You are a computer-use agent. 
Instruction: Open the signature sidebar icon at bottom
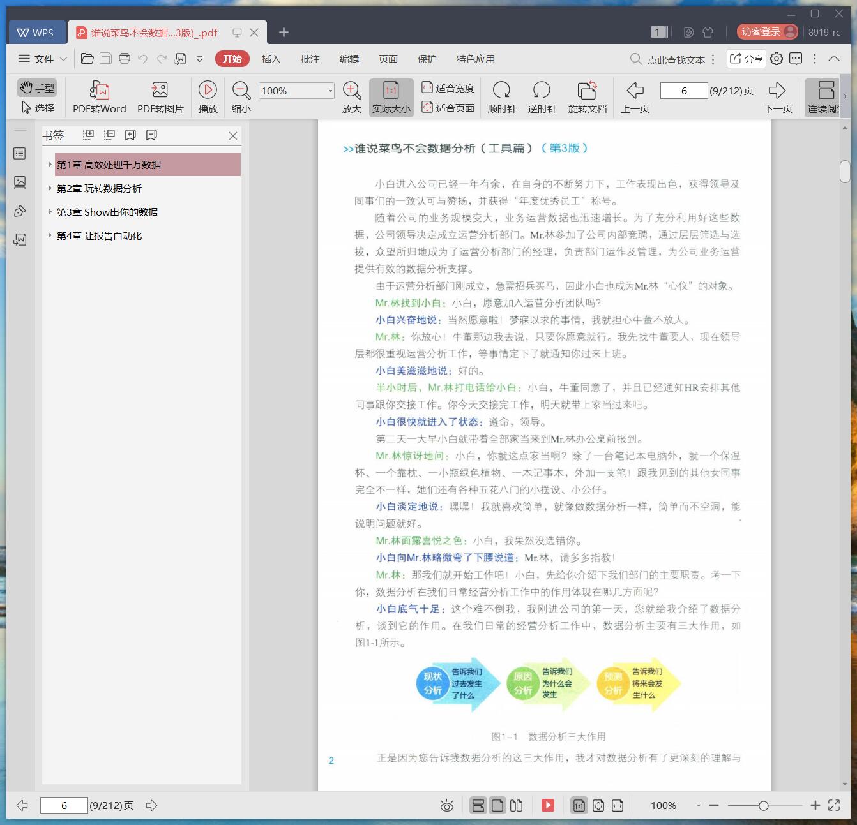(x=20, y=239)
